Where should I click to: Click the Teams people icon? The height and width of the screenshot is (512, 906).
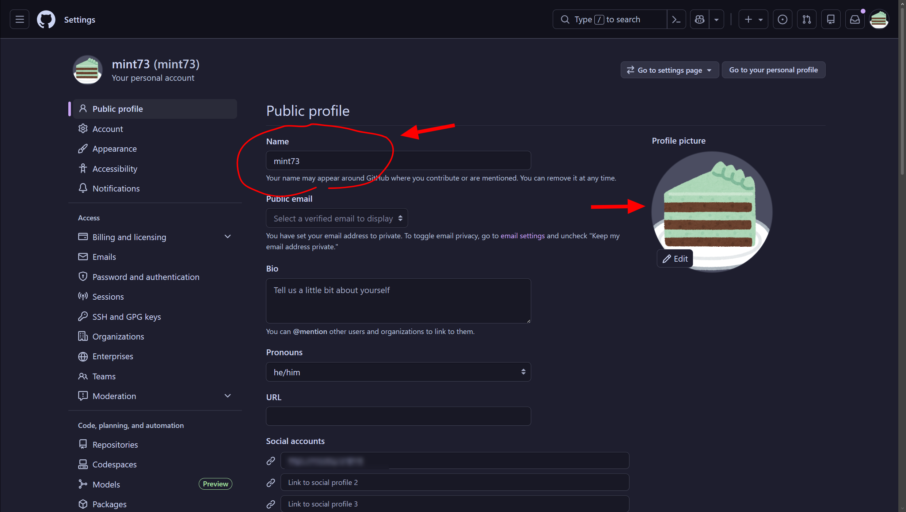click(x=83, y=376)
